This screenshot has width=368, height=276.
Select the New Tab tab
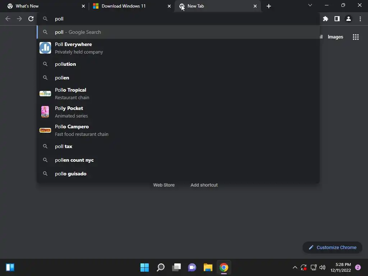[x=218, y=6]
